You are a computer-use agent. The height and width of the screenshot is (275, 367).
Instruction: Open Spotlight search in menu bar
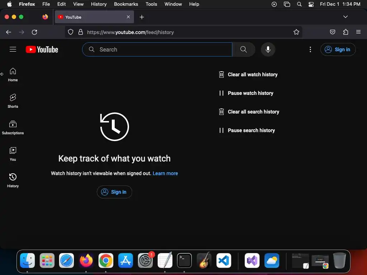click(299, 4)
